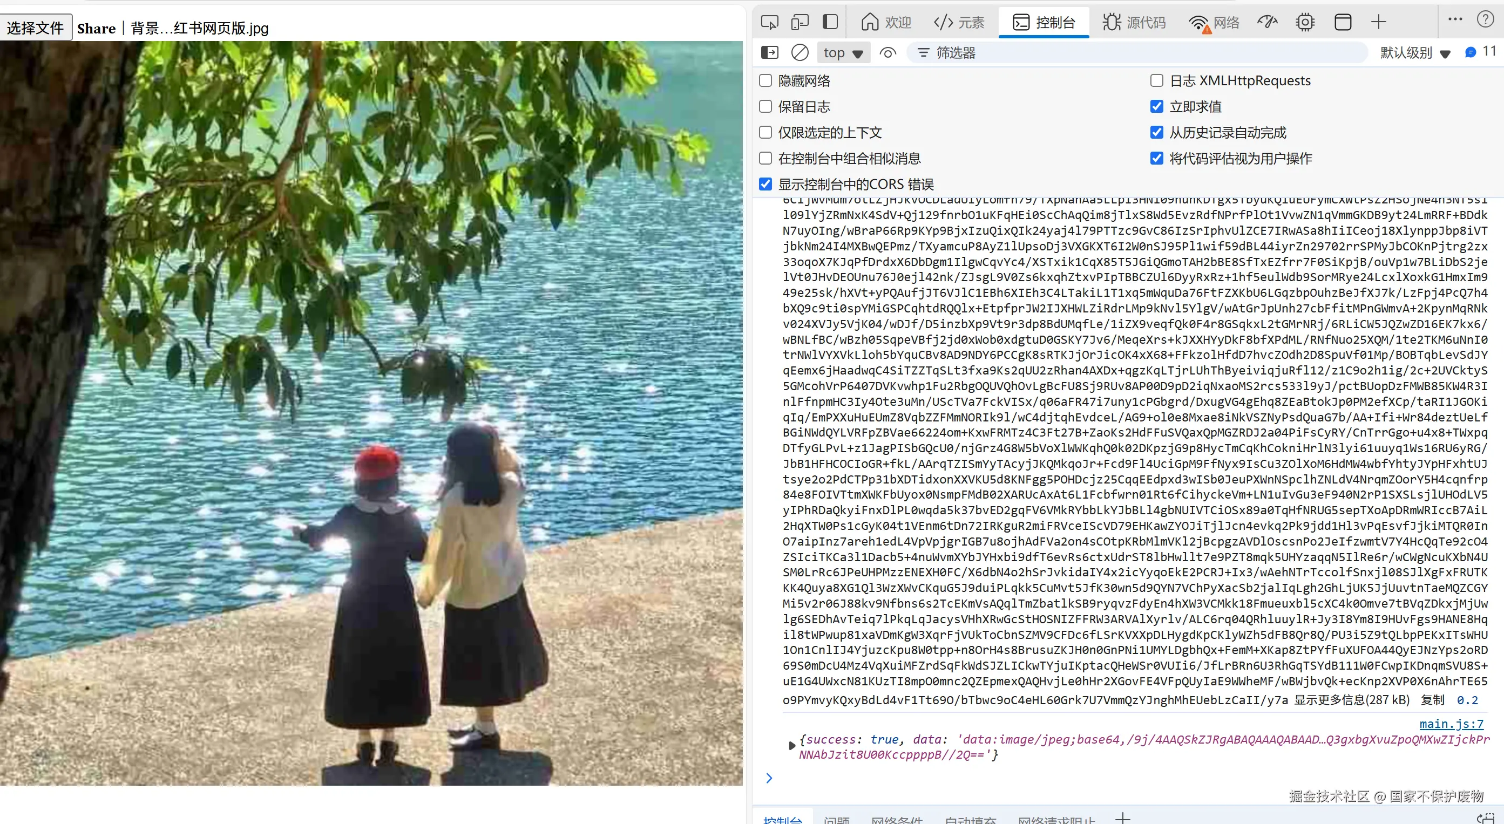Switch to the 元素 tab
1504x824 pixels.
coord(959,22)
